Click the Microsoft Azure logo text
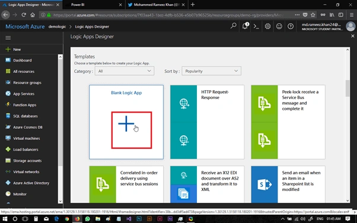 [x=25, y=27]
